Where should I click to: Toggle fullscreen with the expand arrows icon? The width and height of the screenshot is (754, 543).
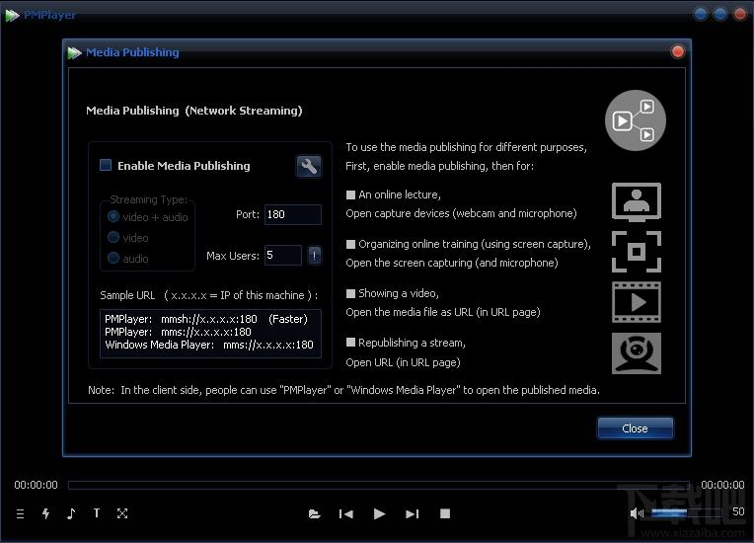(122, 513)
